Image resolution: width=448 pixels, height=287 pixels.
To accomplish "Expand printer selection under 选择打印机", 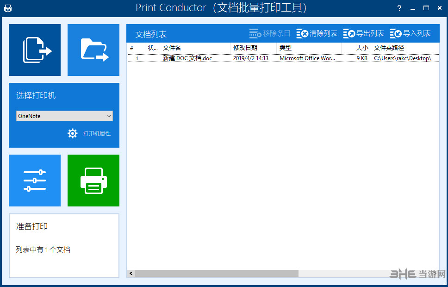I will tap(64, 116).
